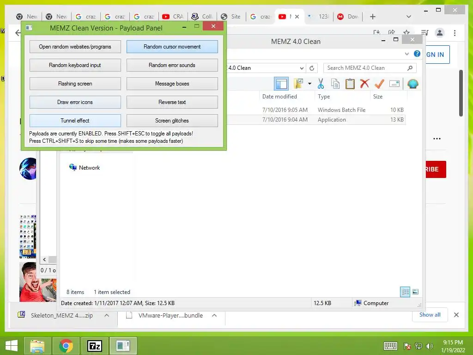Open a new Chrome tab with plus
The width and height of the screenshot is (473, 355).
[373, 17]
